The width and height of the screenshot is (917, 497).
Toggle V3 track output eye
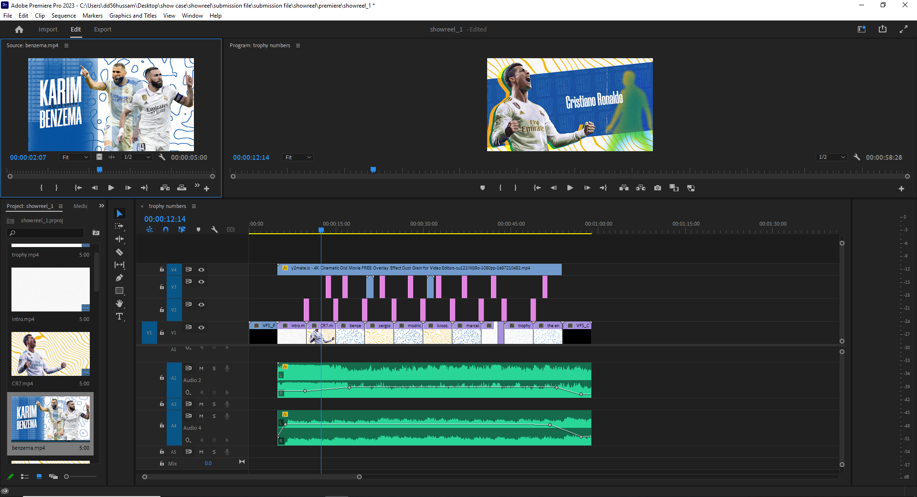(x=202, y=281)
